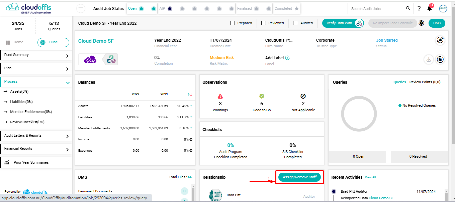
Task: Click the green Good to Go badge icon
Action: (262, 96)
